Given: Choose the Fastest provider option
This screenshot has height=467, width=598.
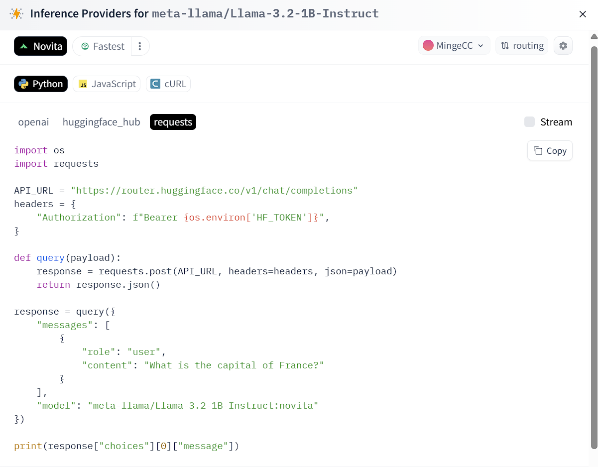Looking at the screenshot, I should tap(103, 46).
